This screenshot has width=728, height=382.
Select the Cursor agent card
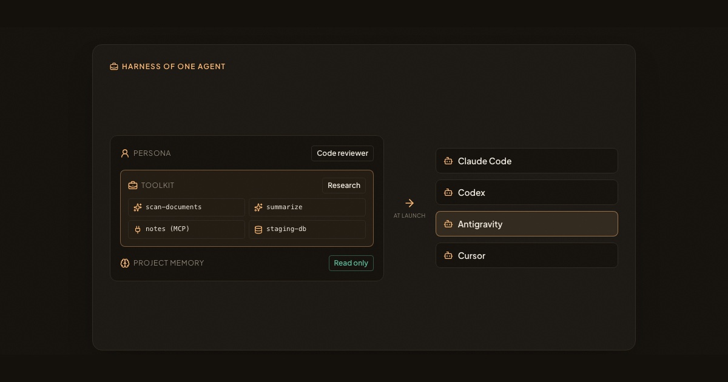[527, 256]
